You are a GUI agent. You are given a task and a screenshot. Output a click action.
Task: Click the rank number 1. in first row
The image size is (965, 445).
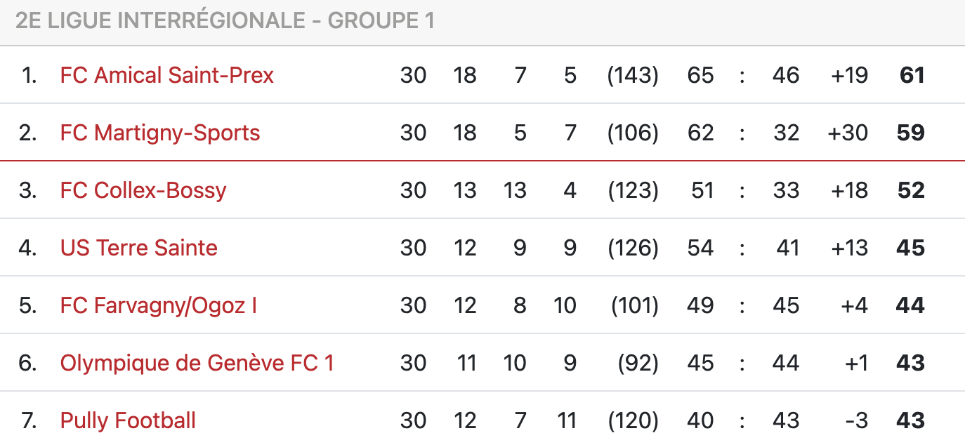(29, 75)
